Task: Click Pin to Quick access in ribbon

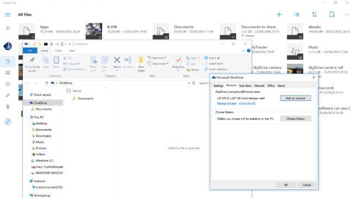Action: (x=32, y=64)
